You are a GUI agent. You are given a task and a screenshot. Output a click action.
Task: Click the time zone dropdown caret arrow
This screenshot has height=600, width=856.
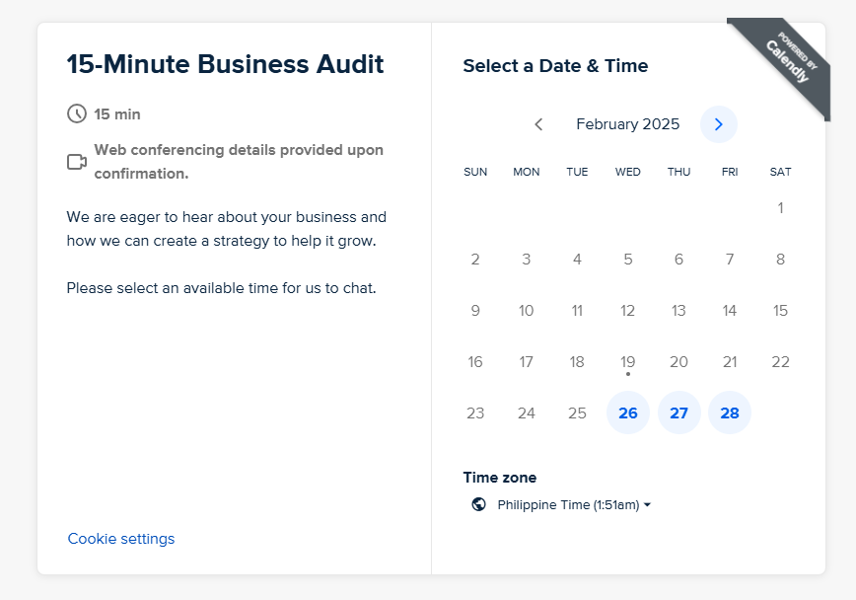pyautogui.click(x=647, y=505)
